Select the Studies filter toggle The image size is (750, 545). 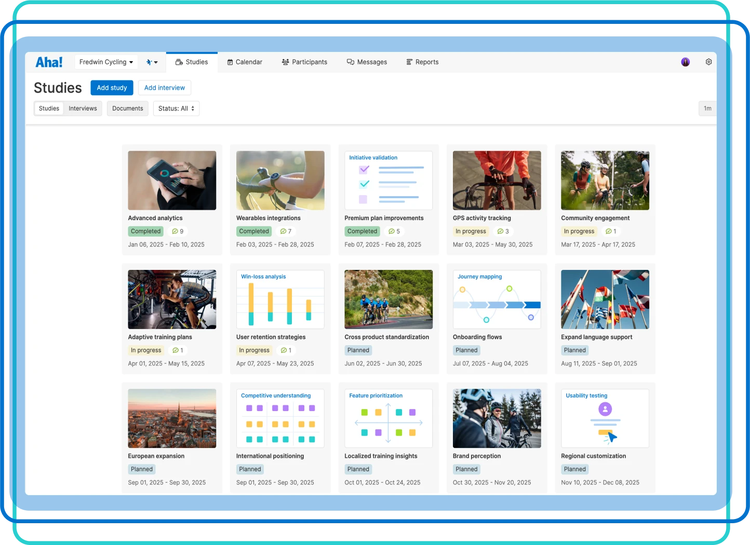pyautogui.click(x=48, y=108)
